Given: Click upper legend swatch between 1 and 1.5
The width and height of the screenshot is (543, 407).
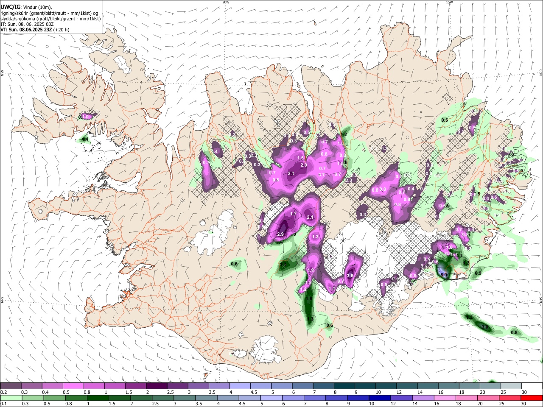Looking at the screenshot, I should point(115,386).
